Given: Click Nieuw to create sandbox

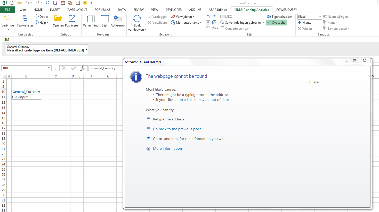Looking at the screenshot, I should pos(304,23).
